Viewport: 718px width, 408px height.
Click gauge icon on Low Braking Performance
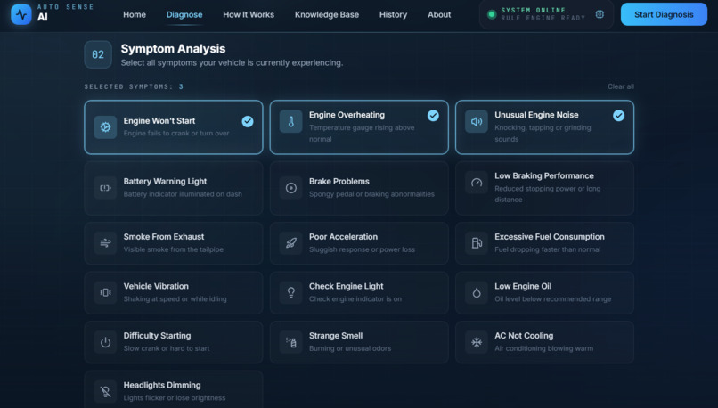click(477, 183)
